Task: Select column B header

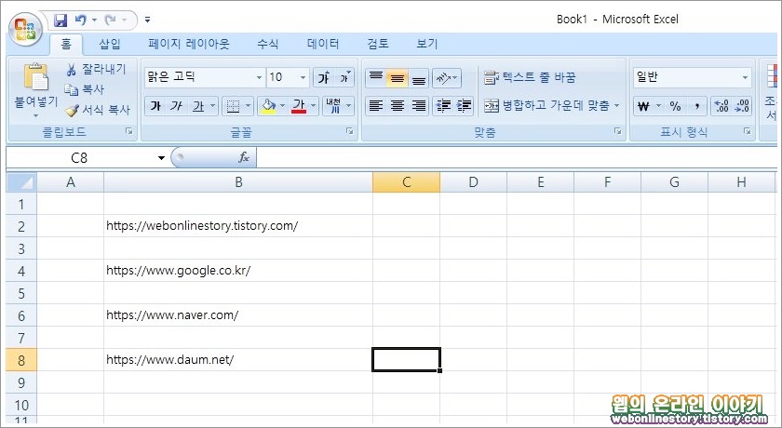Action: tap(238, 182)
